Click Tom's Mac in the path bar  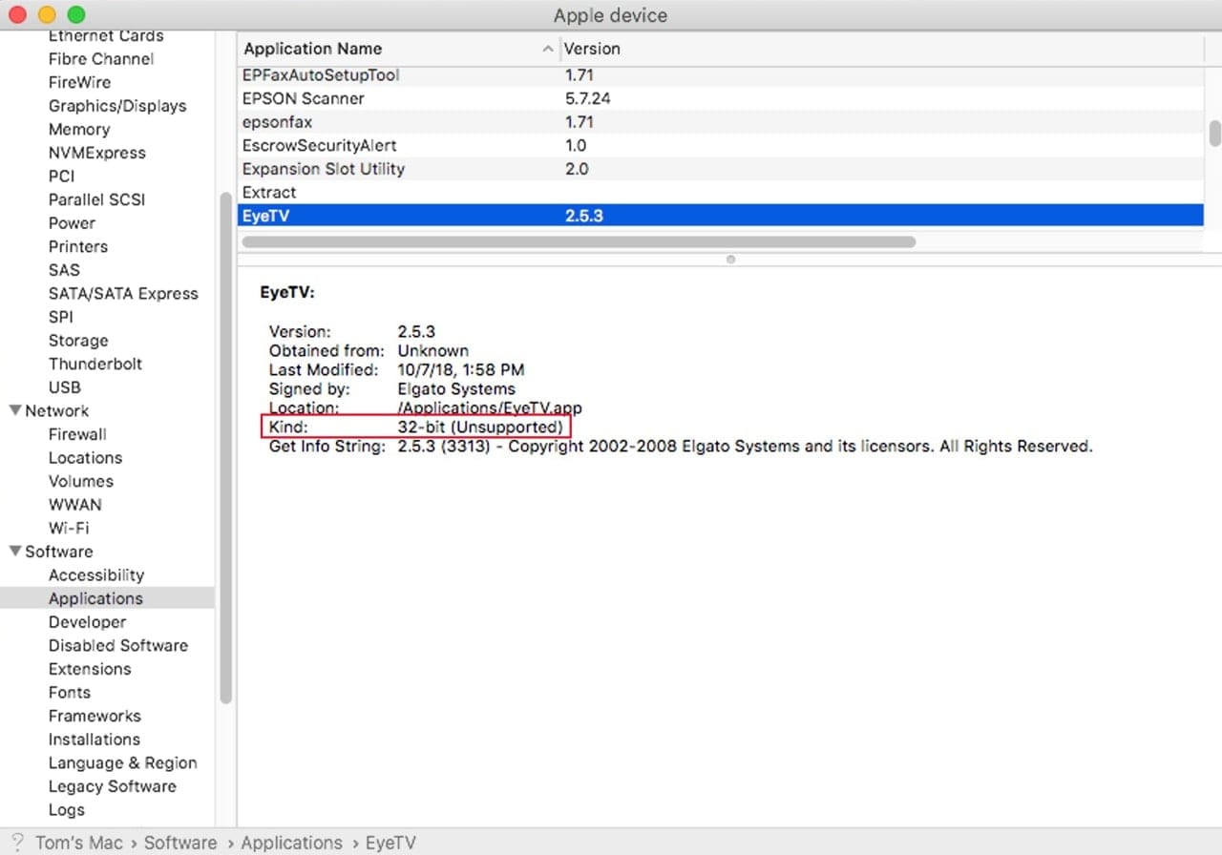81,843
